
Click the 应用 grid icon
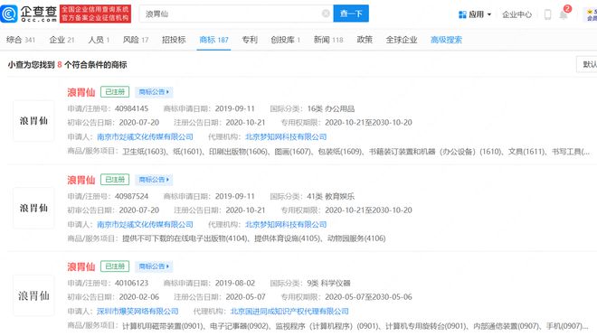point(462,14)
